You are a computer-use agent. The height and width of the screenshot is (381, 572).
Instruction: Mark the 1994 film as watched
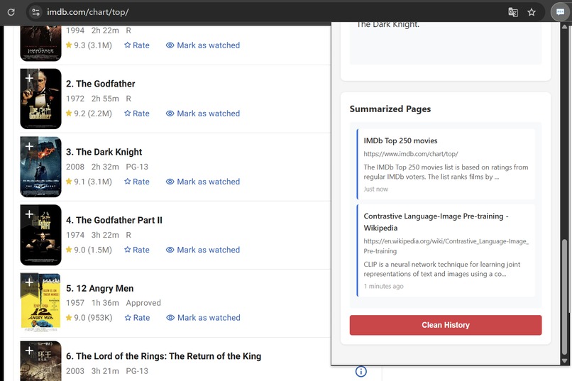(203, 45)
